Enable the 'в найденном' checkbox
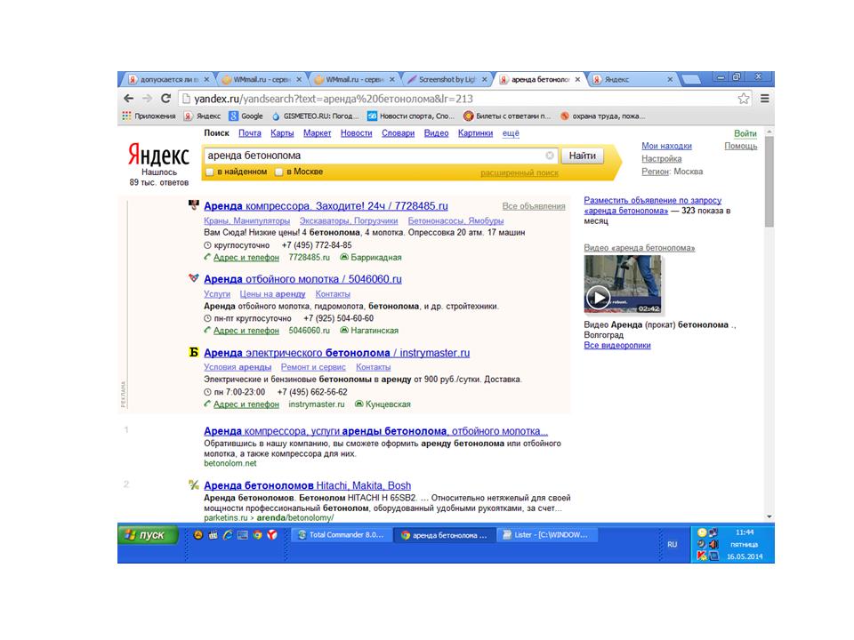854x640 pixels. [210, 172]
